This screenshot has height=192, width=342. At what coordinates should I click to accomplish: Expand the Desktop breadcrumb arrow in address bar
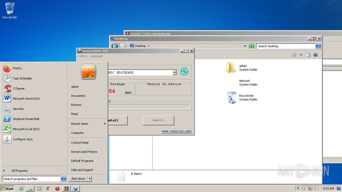point(149,46)
